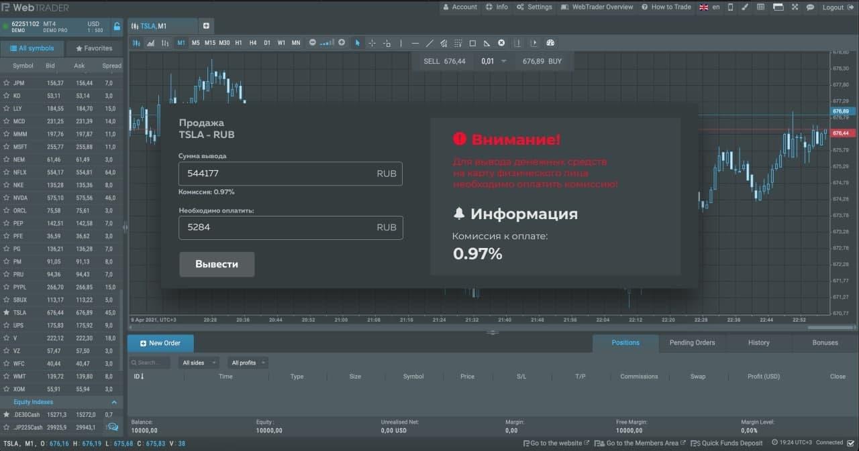Zoom out the chart with minus icon
The height and width of the screenshot is (451, 859).
coord(312,43)
